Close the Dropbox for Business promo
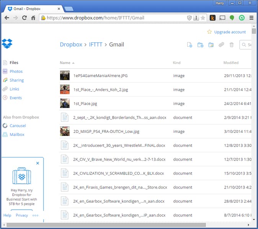This screenshot has width=258, height=229. tap(38, 163)
